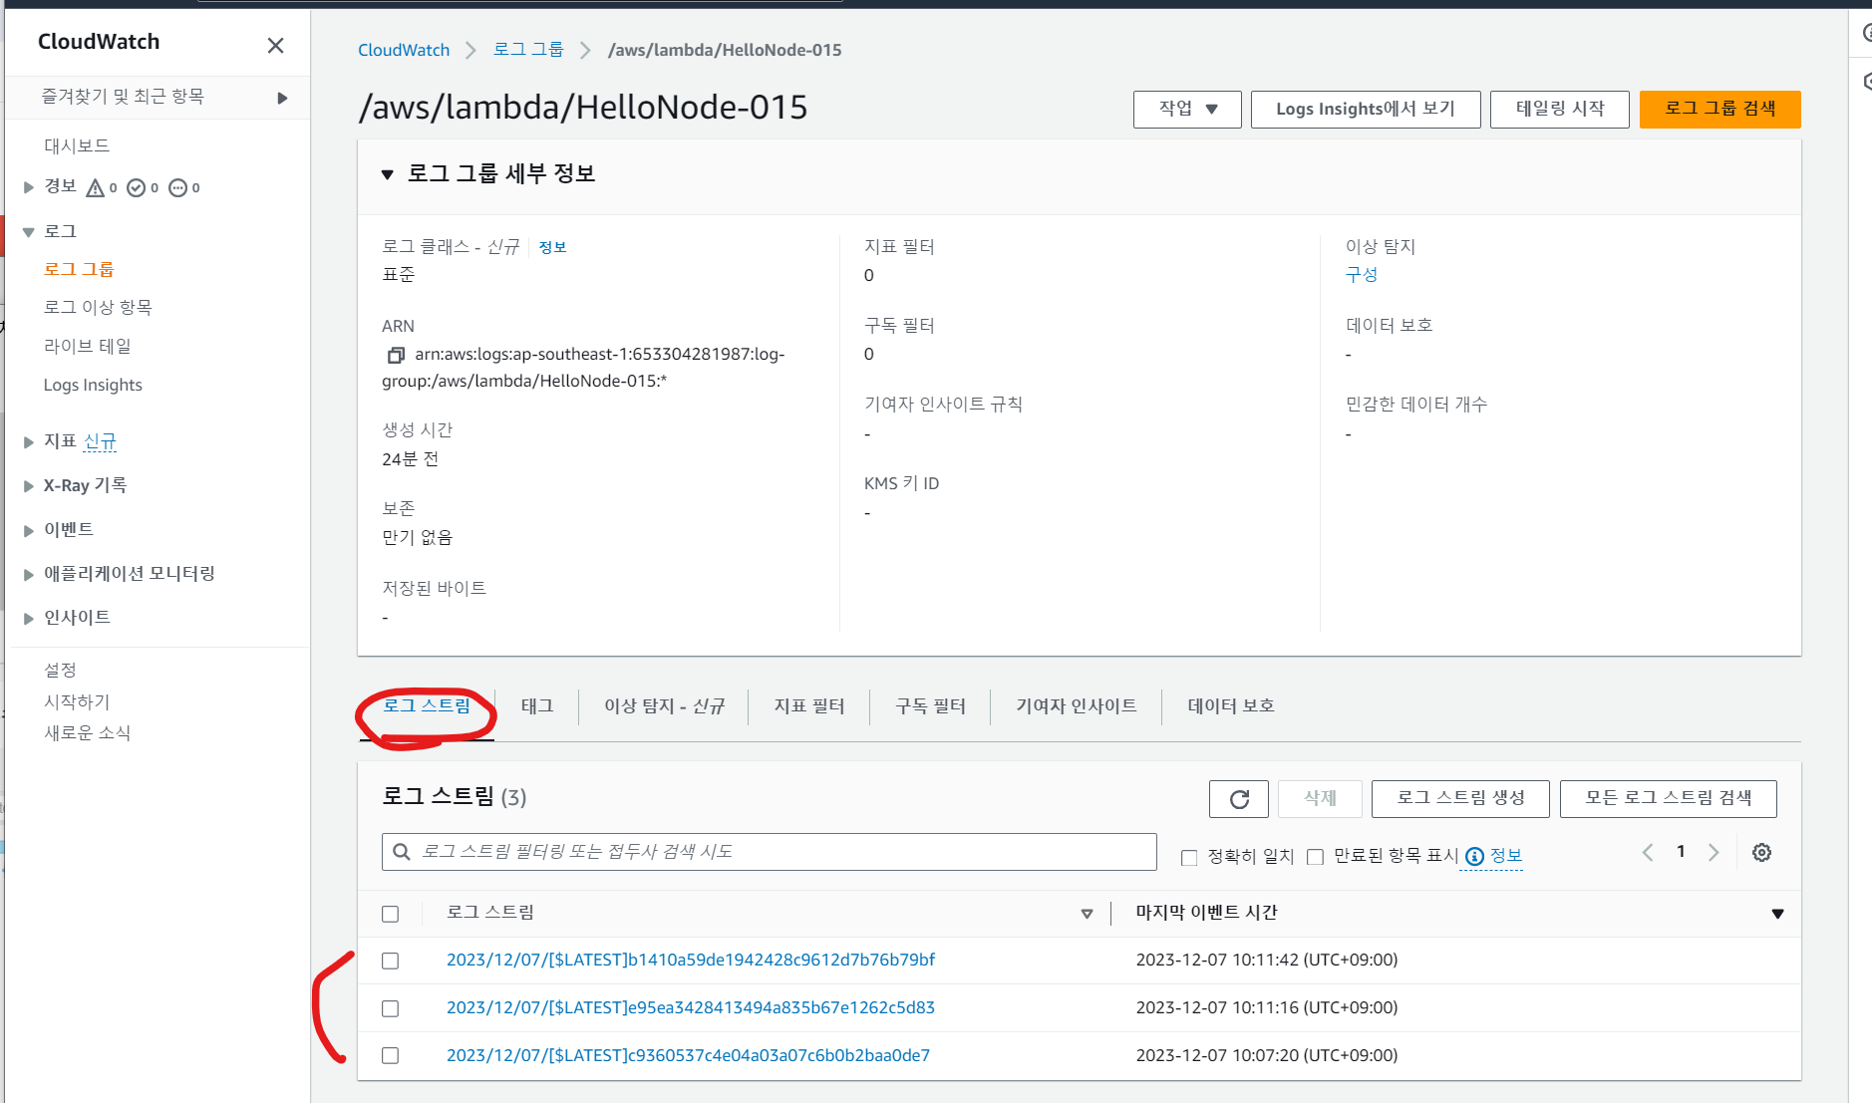Click the 테일링 시작 button
This screenshot has height=1103, width=1872.
tap(1560, 109)
